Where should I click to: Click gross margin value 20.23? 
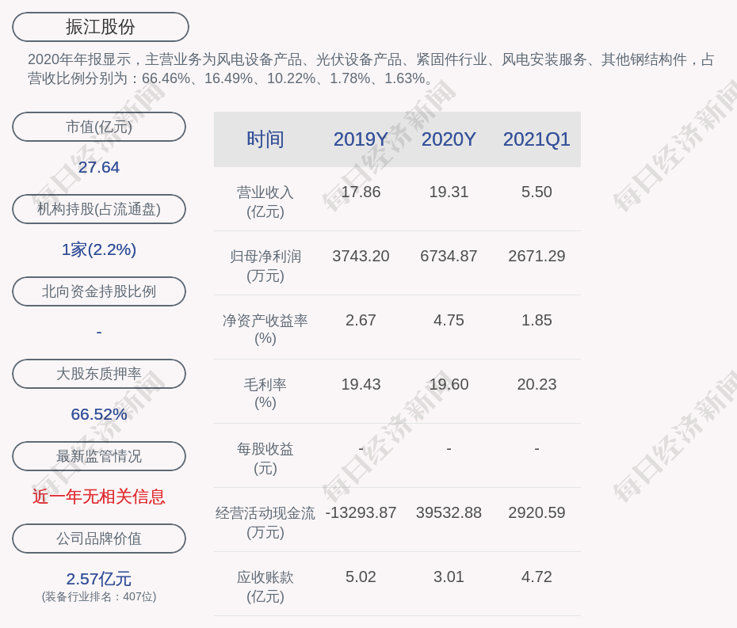537,384
